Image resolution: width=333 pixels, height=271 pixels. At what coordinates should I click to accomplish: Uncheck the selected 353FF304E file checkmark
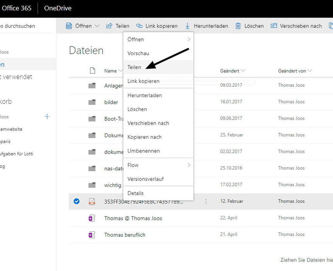click(x=76, y=201)
